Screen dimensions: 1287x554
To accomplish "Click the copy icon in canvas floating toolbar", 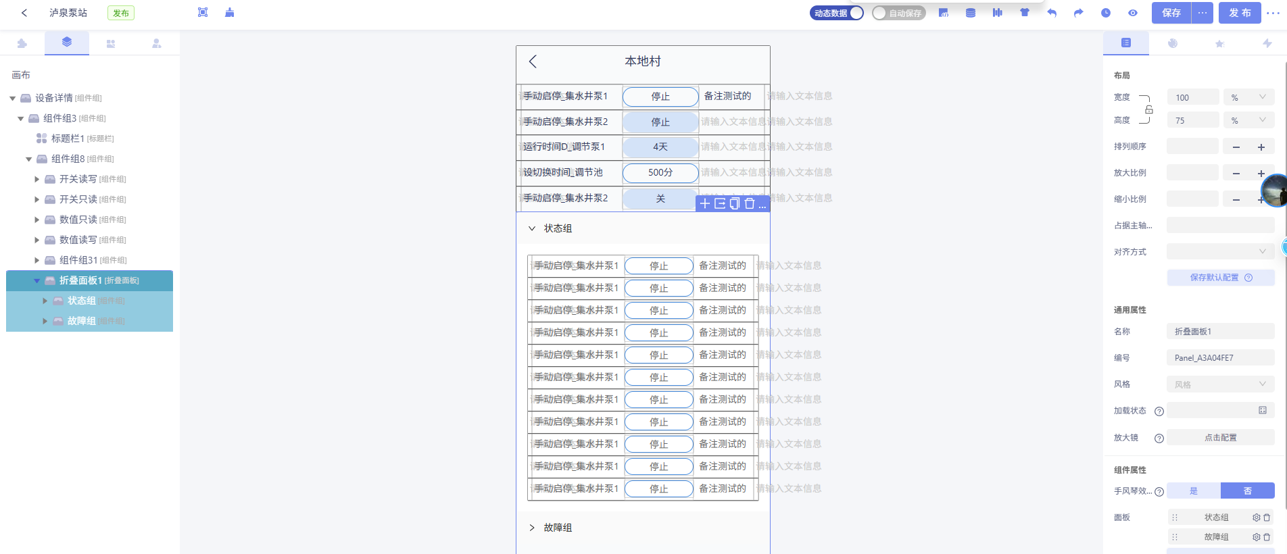I will (735, 203).
